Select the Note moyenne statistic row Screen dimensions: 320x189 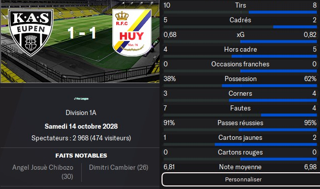(x=240, y=167)
